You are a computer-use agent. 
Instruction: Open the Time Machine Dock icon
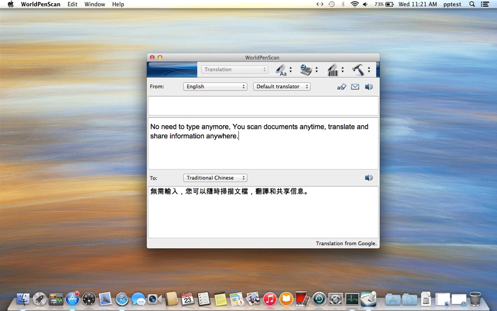(x=319, y=299)
